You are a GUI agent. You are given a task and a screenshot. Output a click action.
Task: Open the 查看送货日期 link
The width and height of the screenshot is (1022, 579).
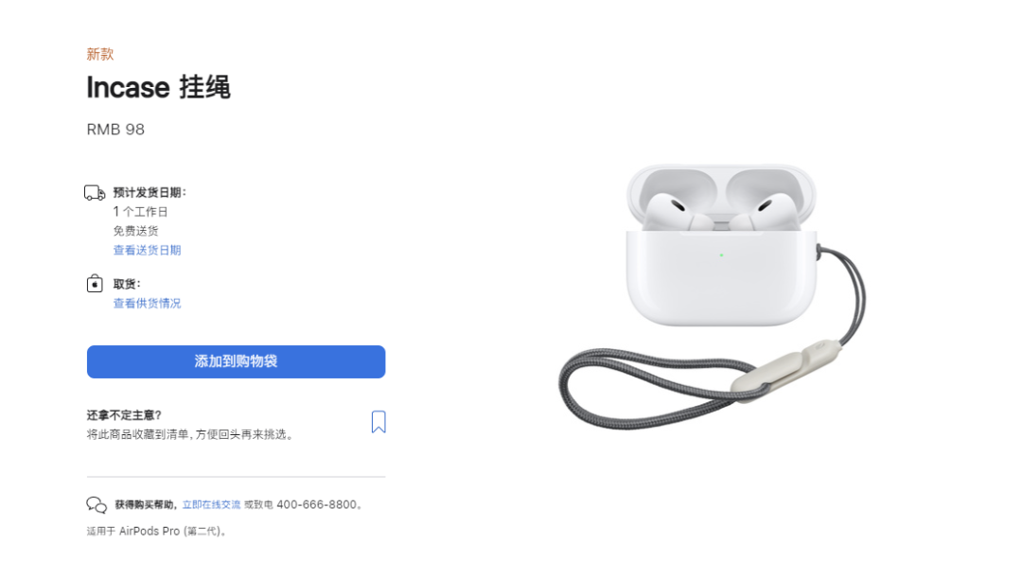pyautogui.click(x=148, y=250)
